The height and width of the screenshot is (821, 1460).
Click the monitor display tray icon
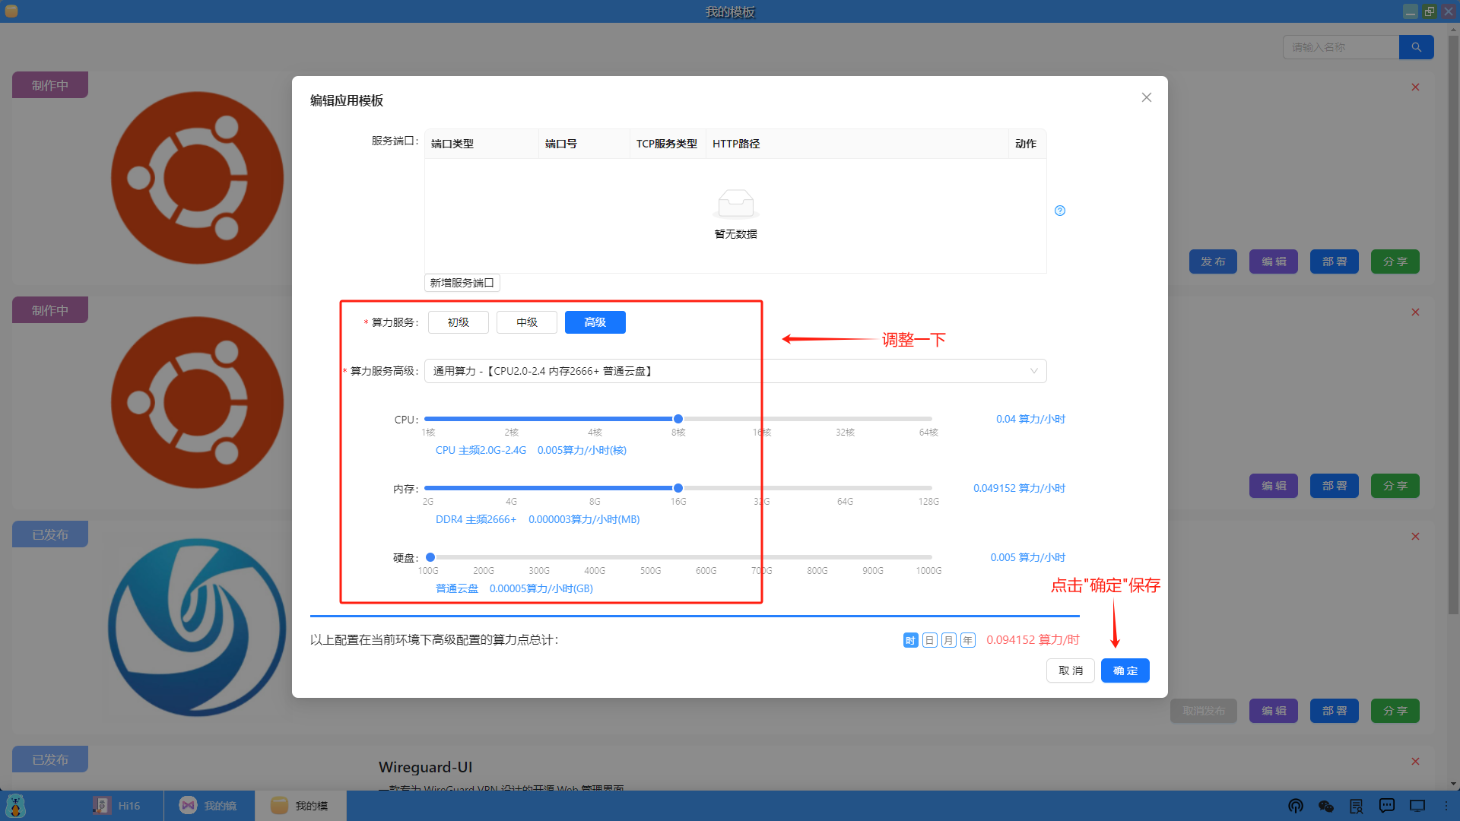click(1417, 806)
